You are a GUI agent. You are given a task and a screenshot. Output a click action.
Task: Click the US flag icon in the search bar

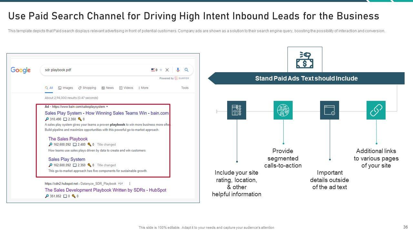point(153,70)
